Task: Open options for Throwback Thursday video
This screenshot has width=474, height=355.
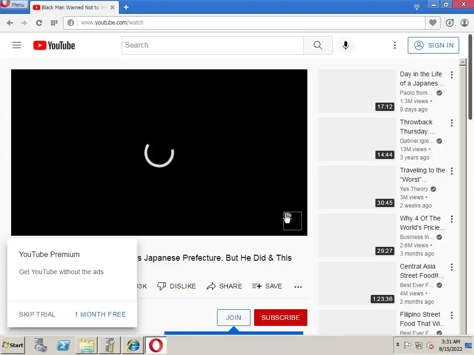Action: coord(452,123)
